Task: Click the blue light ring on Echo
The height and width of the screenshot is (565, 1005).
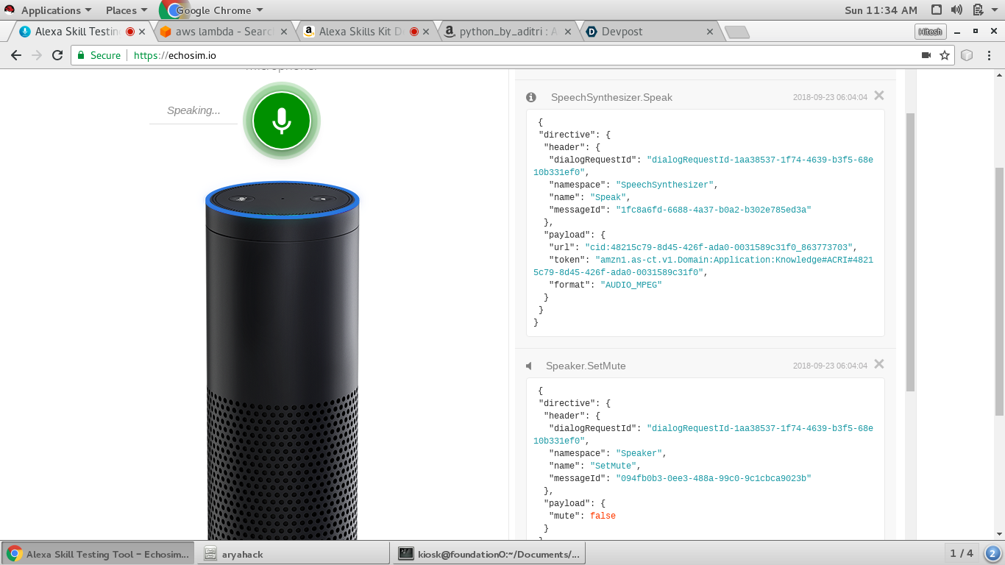Action: pyautogui.click(x=283, y=199)
